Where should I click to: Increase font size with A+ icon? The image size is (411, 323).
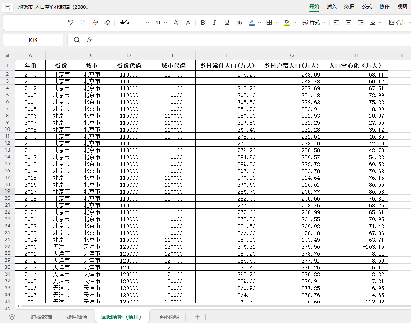pyautogui.click(x=176, y=23)
